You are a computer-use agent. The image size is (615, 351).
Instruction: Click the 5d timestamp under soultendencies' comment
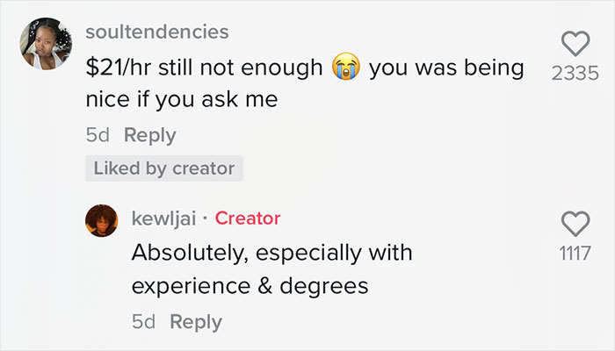tap(98, 135)
